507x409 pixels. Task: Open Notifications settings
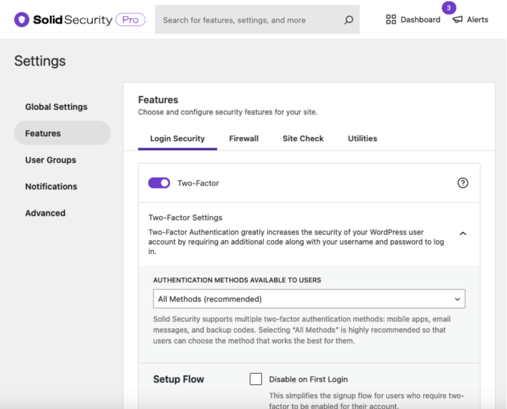[x=51, y=187]
